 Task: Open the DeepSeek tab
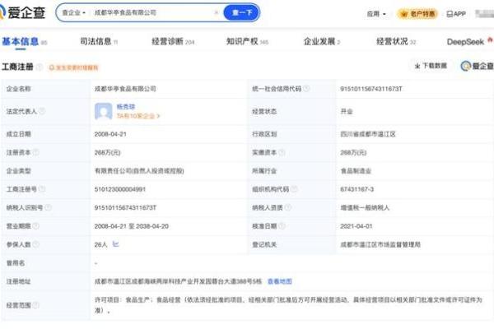pos(469,42)
